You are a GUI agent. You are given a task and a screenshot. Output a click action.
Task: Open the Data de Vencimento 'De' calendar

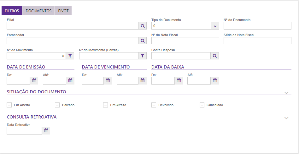pyautogui.click(x=108, y=80)
